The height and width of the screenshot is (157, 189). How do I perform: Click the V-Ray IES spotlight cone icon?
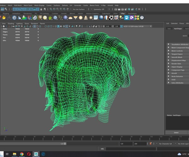86,18
